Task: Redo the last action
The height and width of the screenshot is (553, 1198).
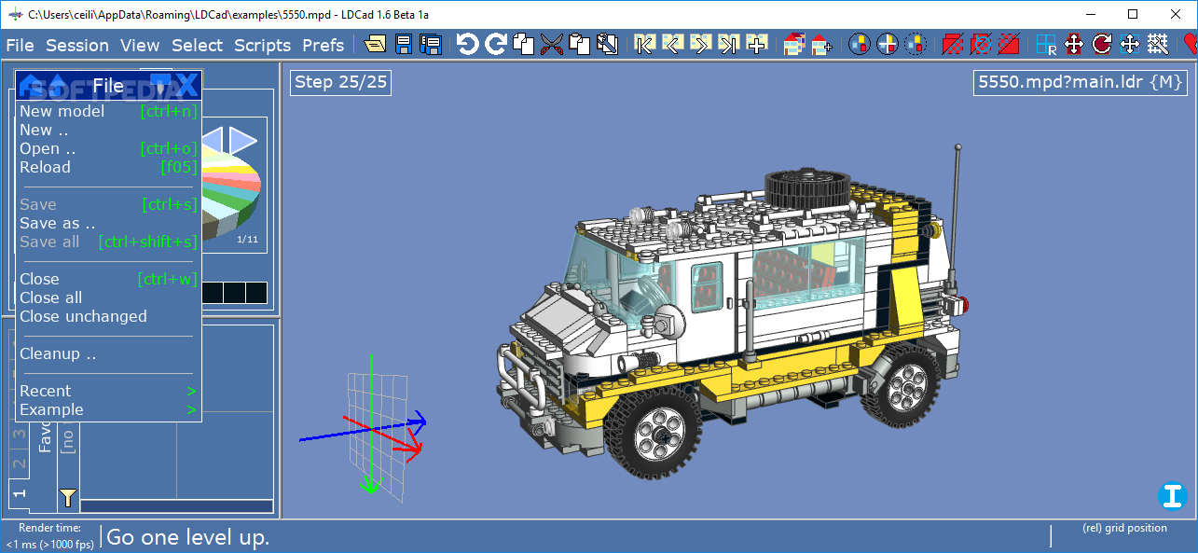Action: [496, 44]
